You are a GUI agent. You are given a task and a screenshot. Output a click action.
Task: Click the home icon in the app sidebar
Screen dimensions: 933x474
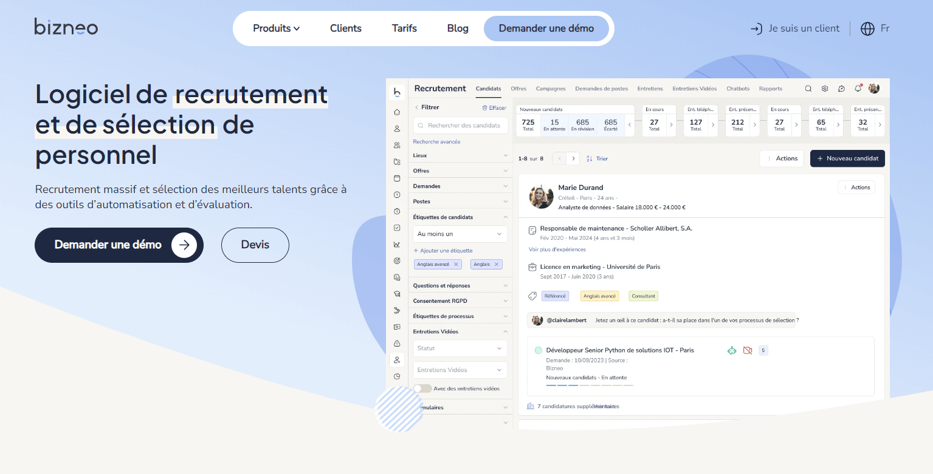tap(397, 112)
